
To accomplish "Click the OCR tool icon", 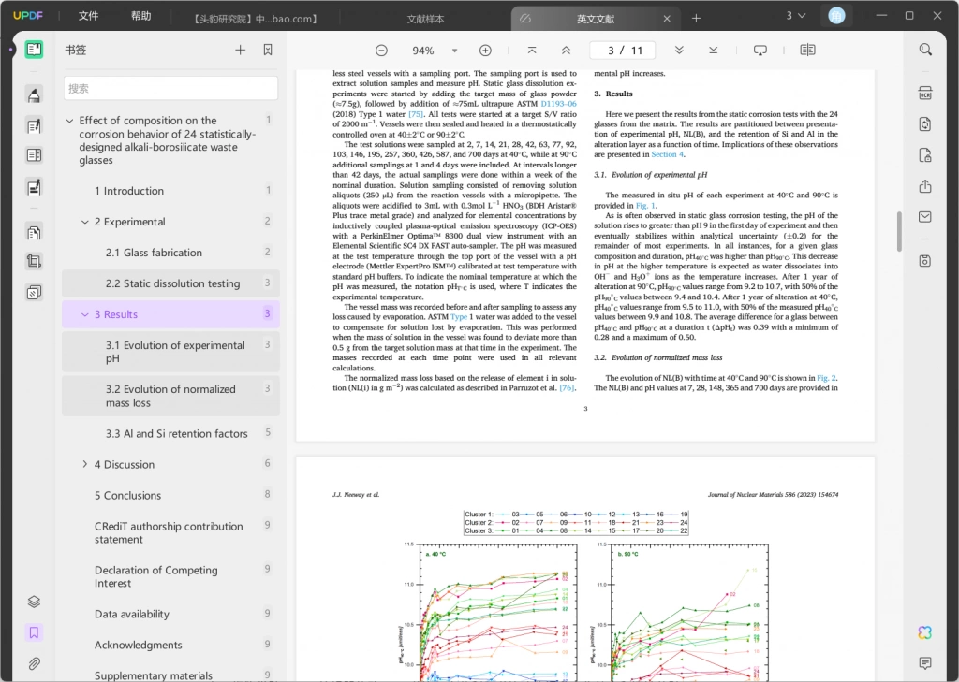I will pyautogui.click(x=925, y=94).
